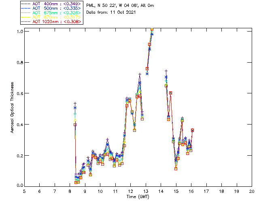Click the red square marker near 0.11 at 15h
This screenshot has height=207, width=259.
point(176,169)
